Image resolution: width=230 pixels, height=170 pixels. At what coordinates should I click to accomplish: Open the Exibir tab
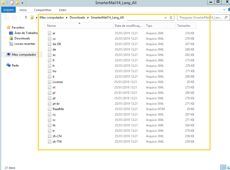[x=63, y=10]
